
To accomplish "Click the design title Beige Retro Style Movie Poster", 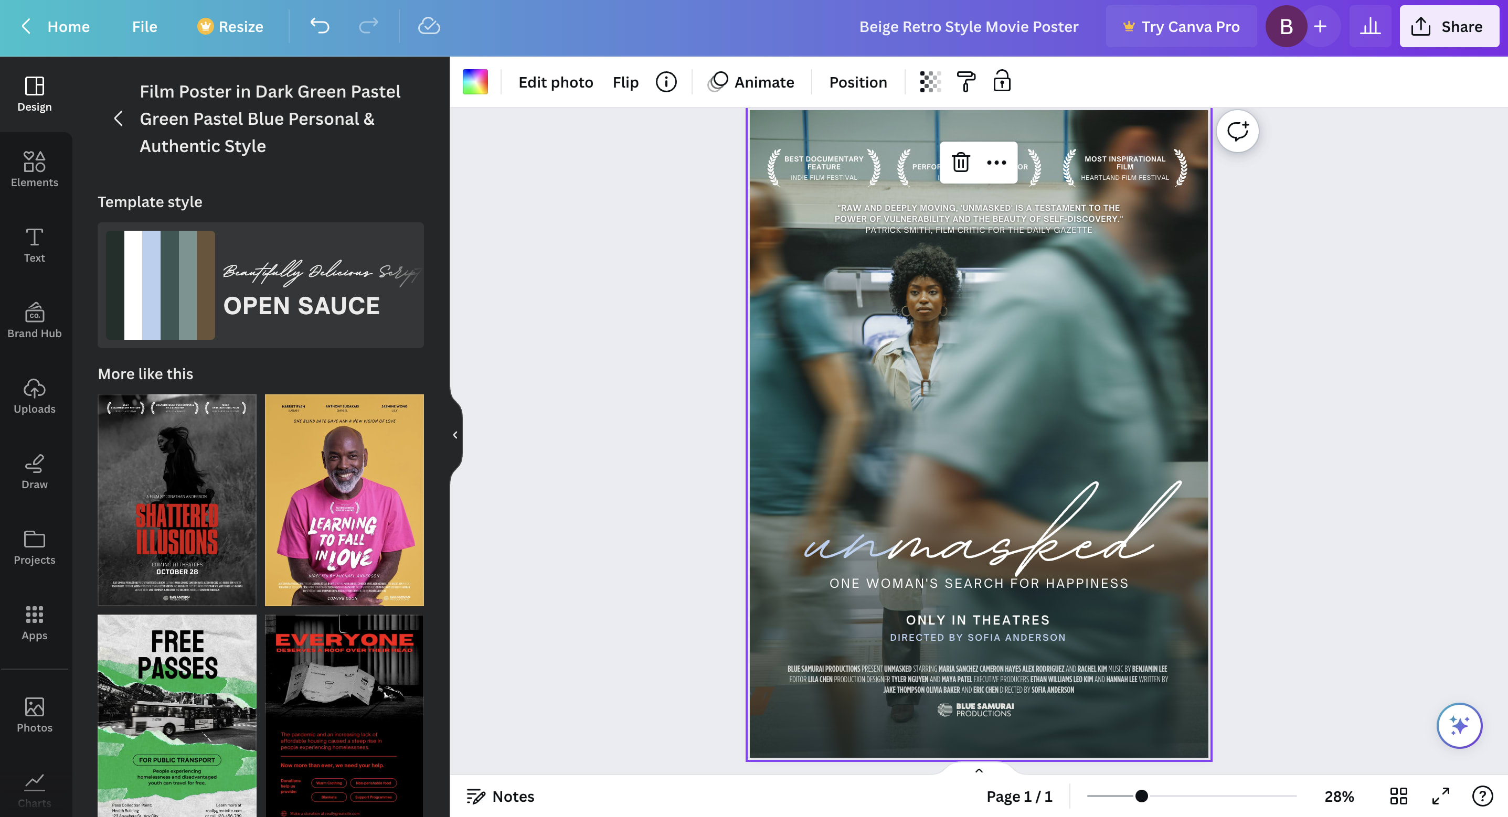I will [x=968, y=26].
